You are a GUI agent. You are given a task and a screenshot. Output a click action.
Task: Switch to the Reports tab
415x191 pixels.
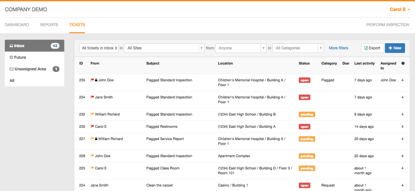tap(49, 25)
